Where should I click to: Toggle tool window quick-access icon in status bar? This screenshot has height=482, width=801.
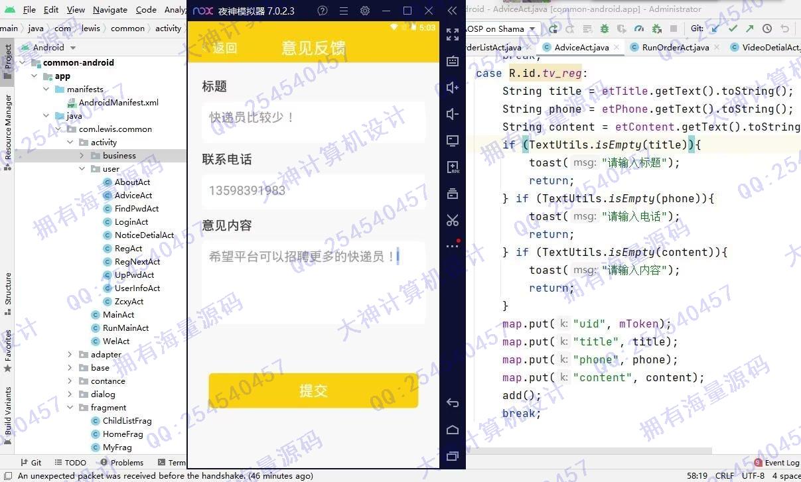coord(7,475)
